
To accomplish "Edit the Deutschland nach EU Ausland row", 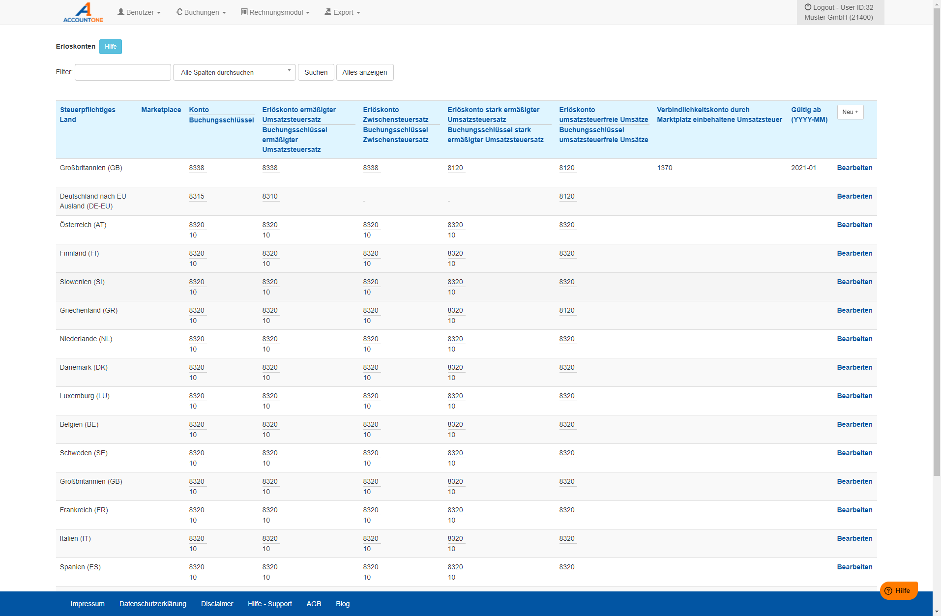I will point(854,196).
